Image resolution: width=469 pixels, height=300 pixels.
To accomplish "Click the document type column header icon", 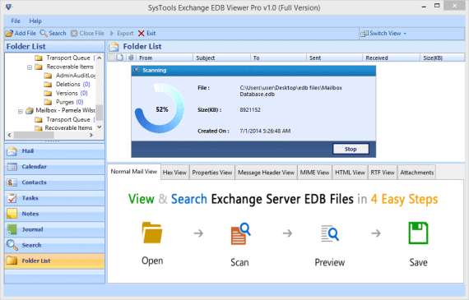I will pyautogui.click(x=119, y=58).
